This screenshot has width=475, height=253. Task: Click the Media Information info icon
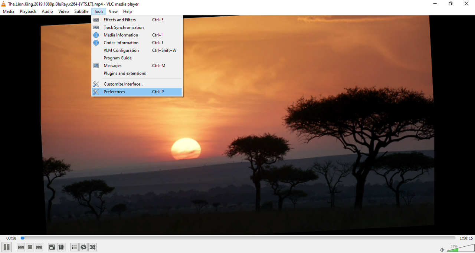96,35
